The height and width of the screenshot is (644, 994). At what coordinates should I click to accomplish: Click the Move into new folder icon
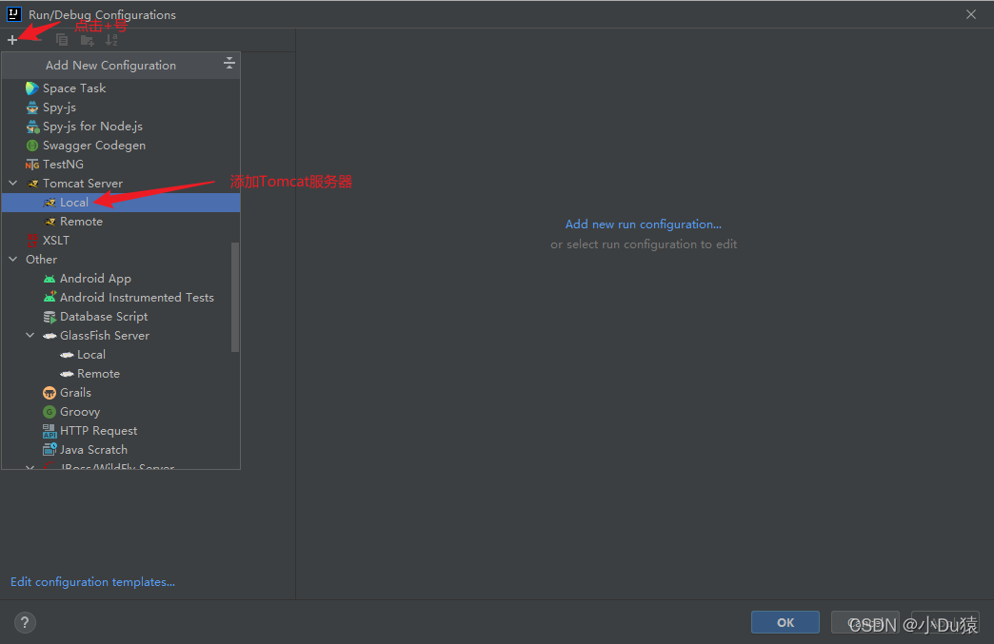tap(87, 41)
